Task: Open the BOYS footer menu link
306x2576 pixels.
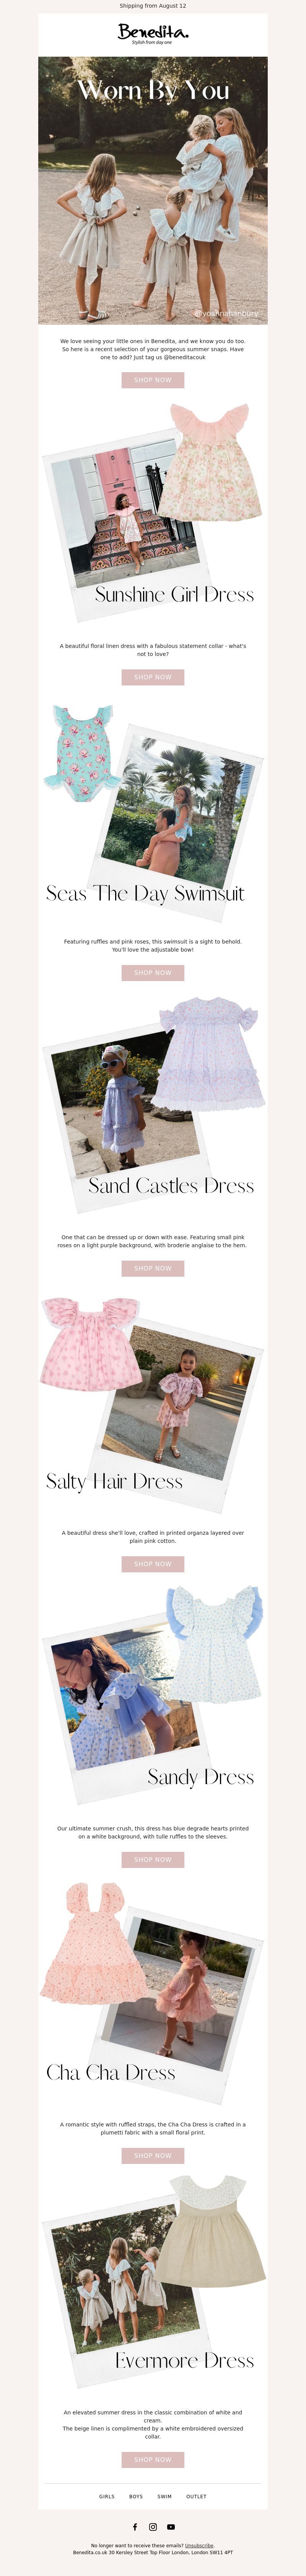Action: pyautogui.click(x=136, y=2496)
